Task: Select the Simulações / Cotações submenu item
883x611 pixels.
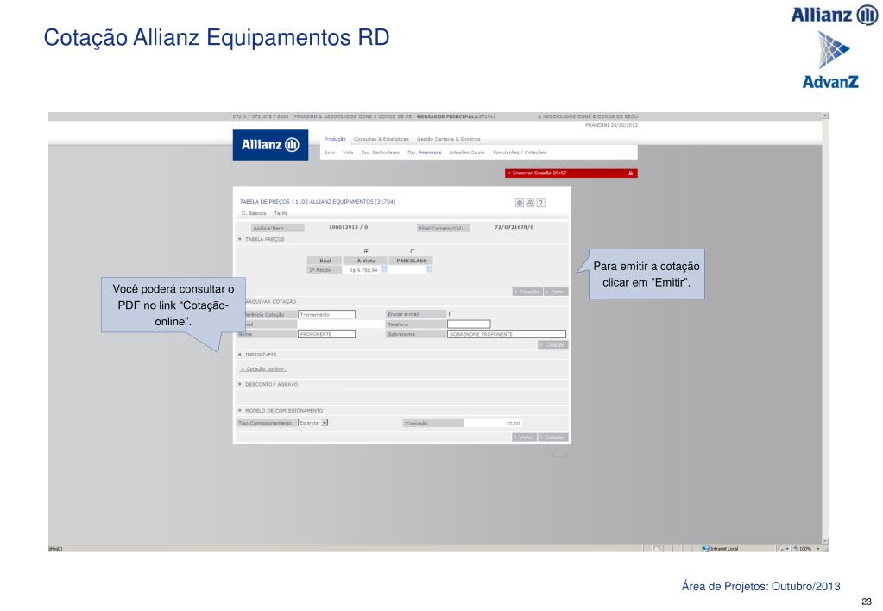Action: pos(520,153)
